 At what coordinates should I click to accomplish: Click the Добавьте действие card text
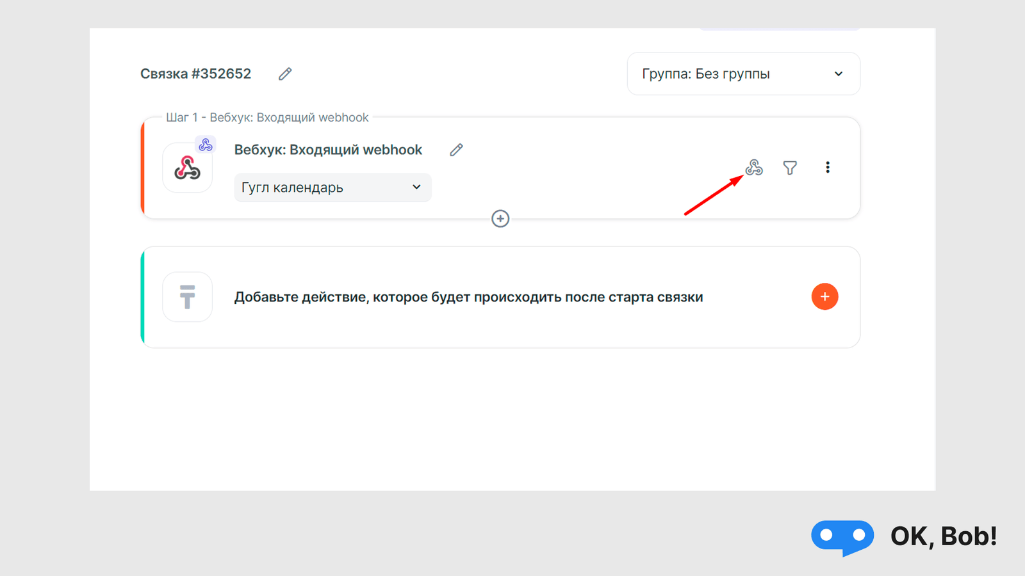coord(468,296)
